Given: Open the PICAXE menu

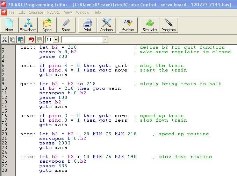Looking at the screenshot, I should [x=53, y=12].
